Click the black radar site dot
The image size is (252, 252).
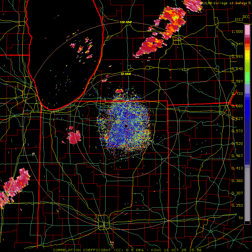[x=126, y=126]
